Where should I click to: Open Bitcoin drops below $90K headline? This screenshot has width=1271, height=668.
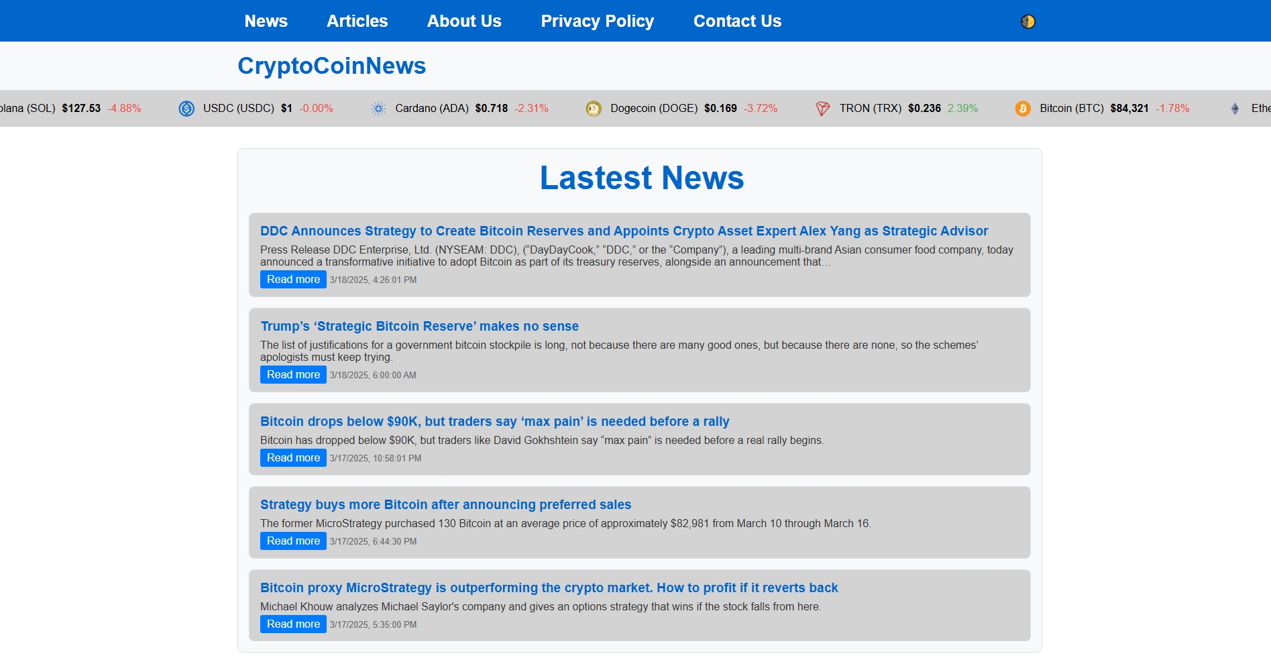494,421
